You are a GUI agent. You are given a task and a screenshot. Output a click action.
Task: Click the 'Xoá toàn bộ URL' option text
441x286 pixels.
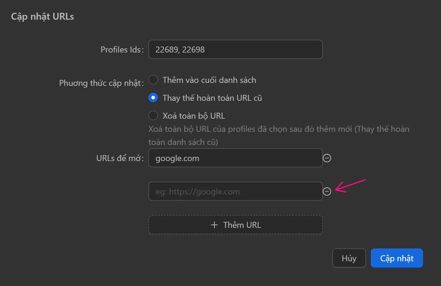(x=193, y=116)
